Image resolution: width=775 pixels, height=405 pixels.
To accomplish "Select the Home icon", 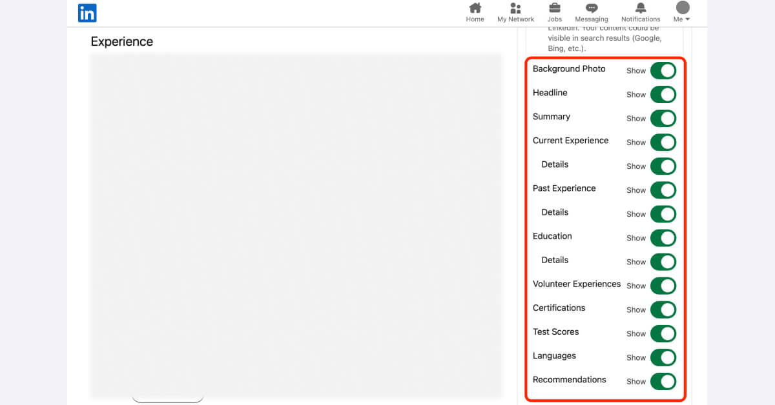I will [475, 9].
